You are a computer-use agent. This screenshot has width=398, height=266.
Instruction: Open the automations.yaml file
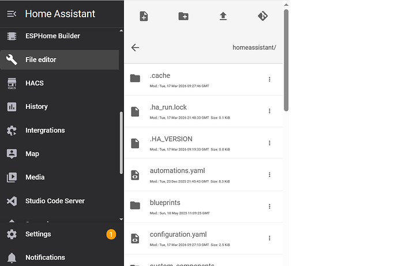pyautogui.click(x=177, y=171)
